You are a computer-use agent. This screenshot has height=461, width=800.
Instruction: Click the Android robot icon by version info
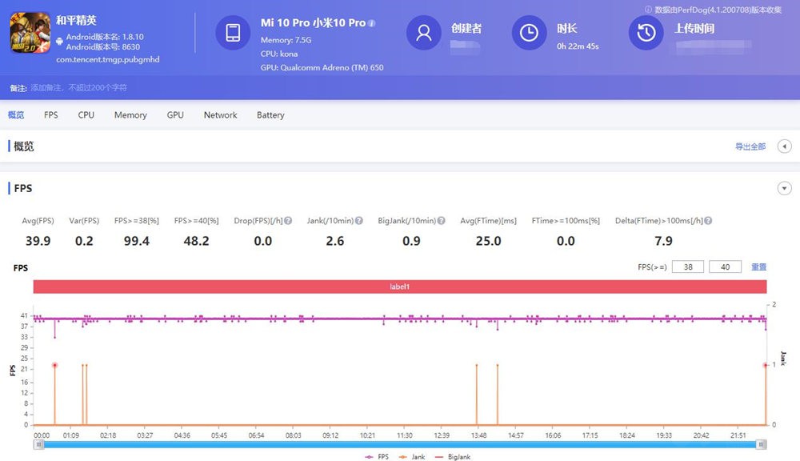click(60, 41)
